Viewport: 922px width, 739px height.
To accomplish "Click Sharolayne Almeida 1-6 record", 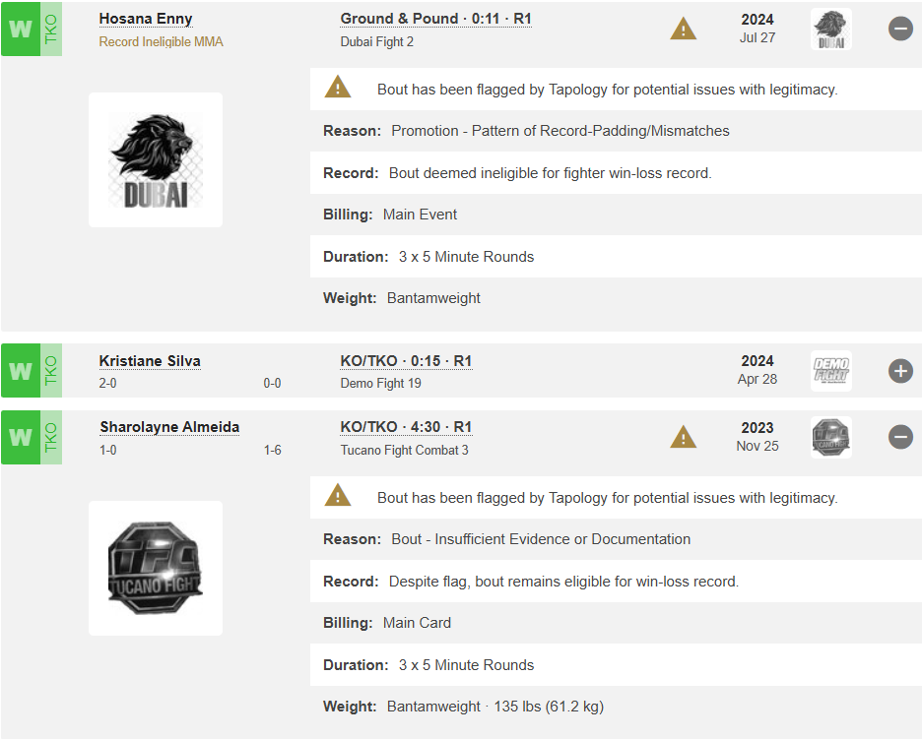I will [272, 451].
